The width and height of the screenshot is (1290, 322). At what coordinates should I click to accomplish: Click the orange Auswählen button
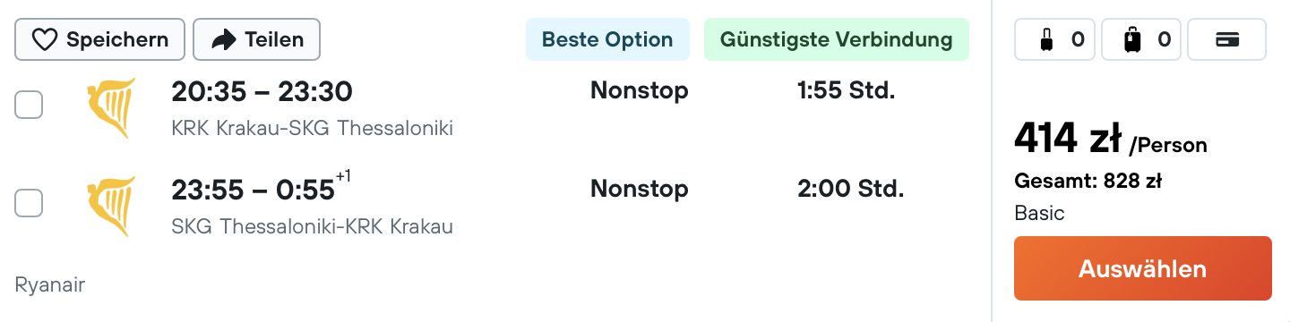[1143, 268]
